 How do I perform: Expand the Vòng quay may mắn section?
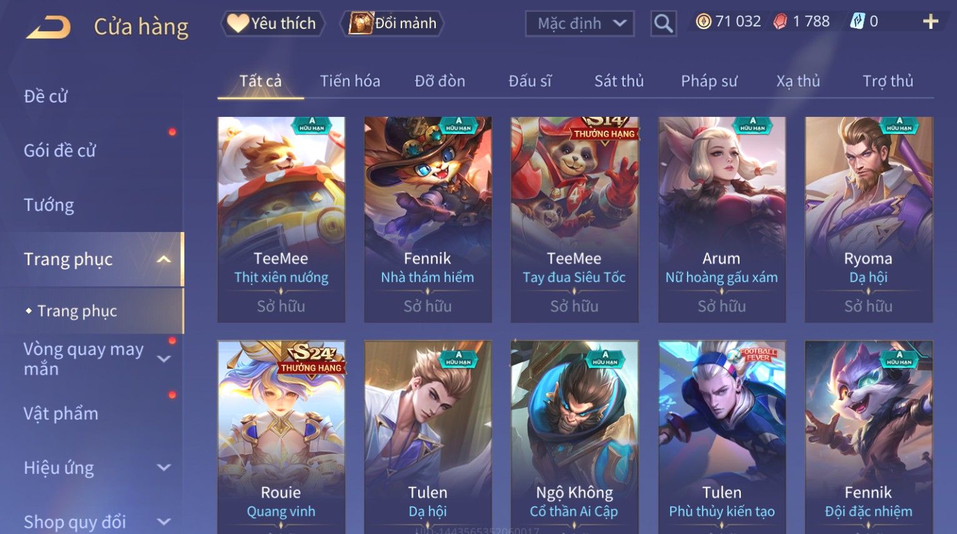[x=164, y=359]
